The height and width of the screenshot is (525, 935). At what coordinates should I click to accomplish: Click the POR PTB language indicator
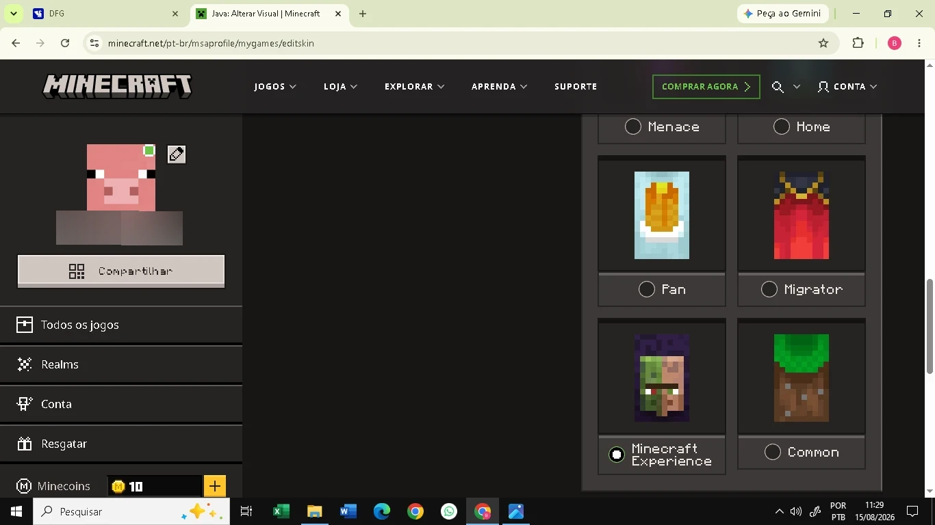pos(838,511)
